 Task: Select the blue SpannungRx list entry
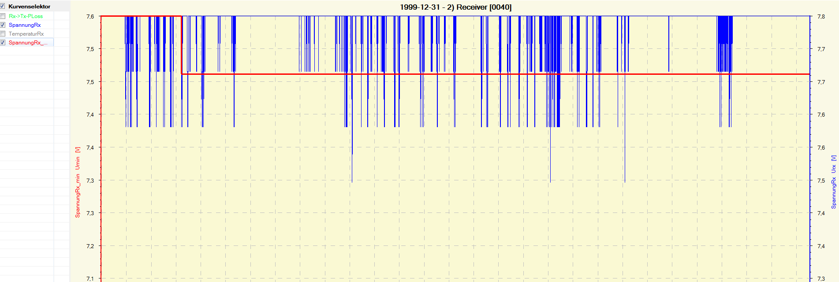click(25, 25)
